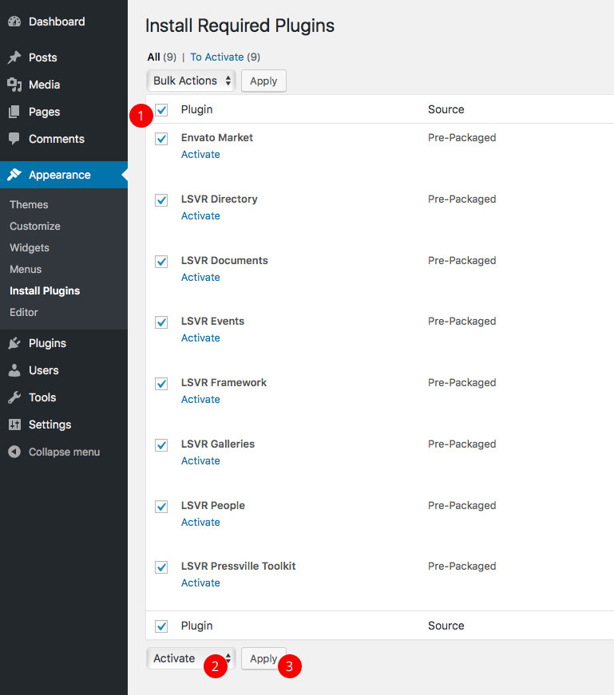The height and width of the screenshot is (695, 614).
Task: Click the Collapse menu arrow icon
Action: click(x=14, y=452)
